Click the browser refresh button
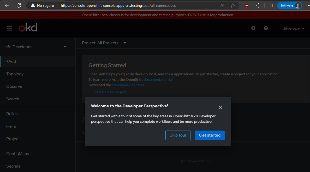Screen dimensions: 310x172 tap(19, 5)
